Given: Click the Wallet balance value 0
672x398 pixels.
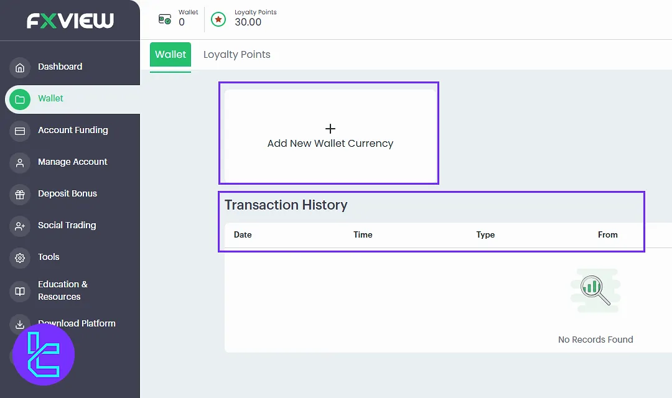Looking at the screenshot, I should tap(182, 22).
